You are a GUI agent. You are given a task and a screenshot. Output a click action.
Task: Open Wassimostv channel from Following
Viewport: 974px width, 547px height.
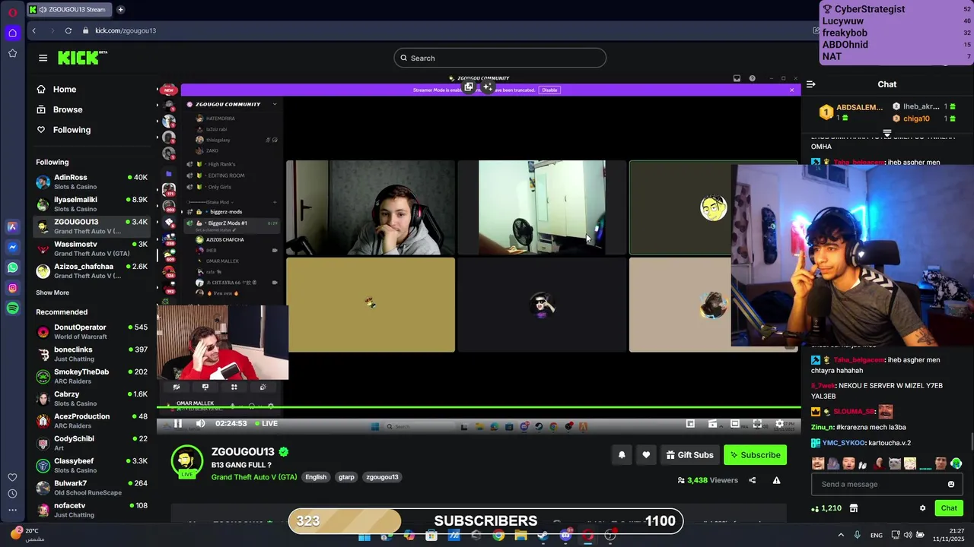[x=91, y=248]
